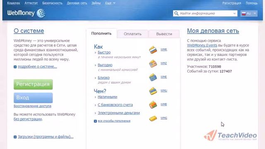This screenshot has height=149, width=265.
Task: Click the WME text link
Action: [x=164, y=77]
